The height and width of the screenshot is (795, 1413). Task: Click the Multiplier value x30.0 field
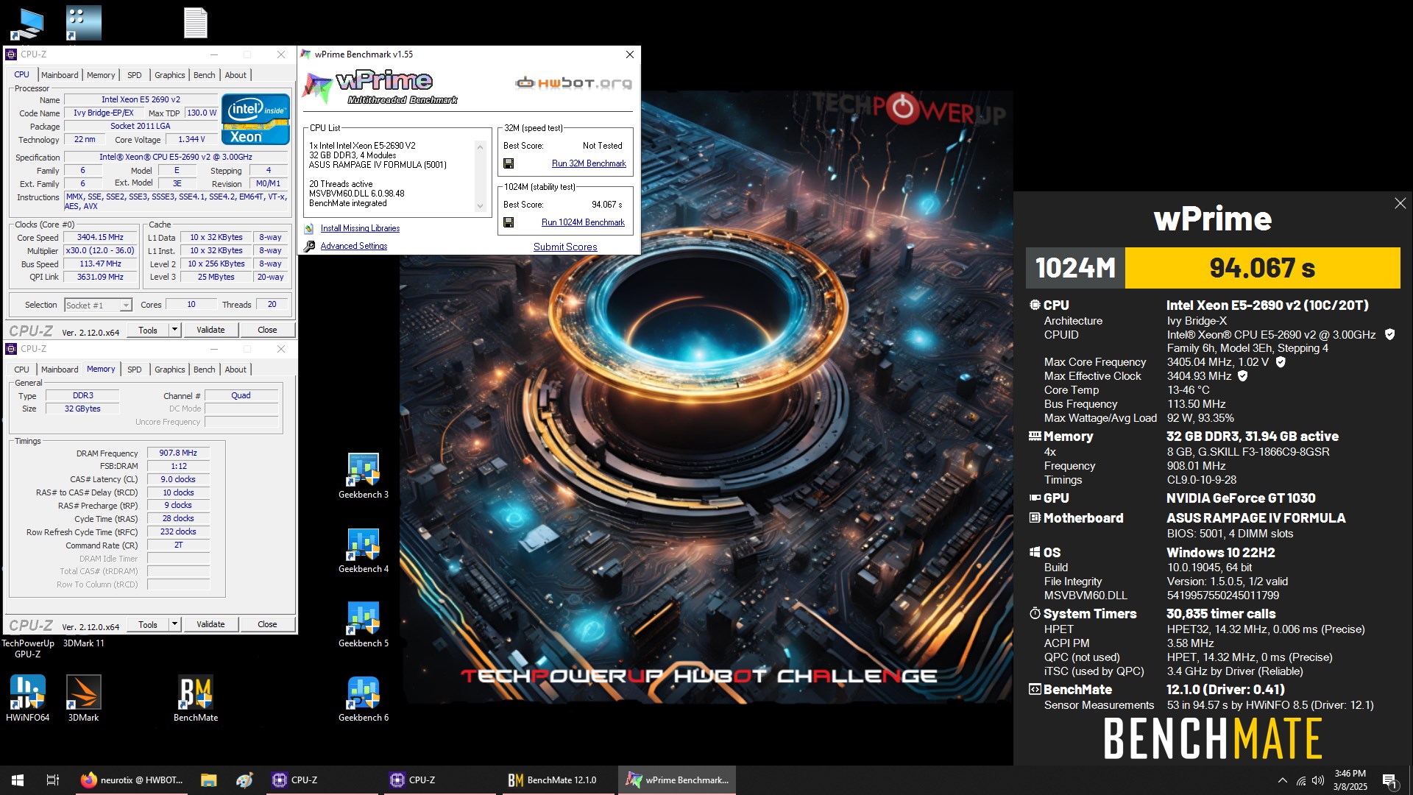(100, 250)
